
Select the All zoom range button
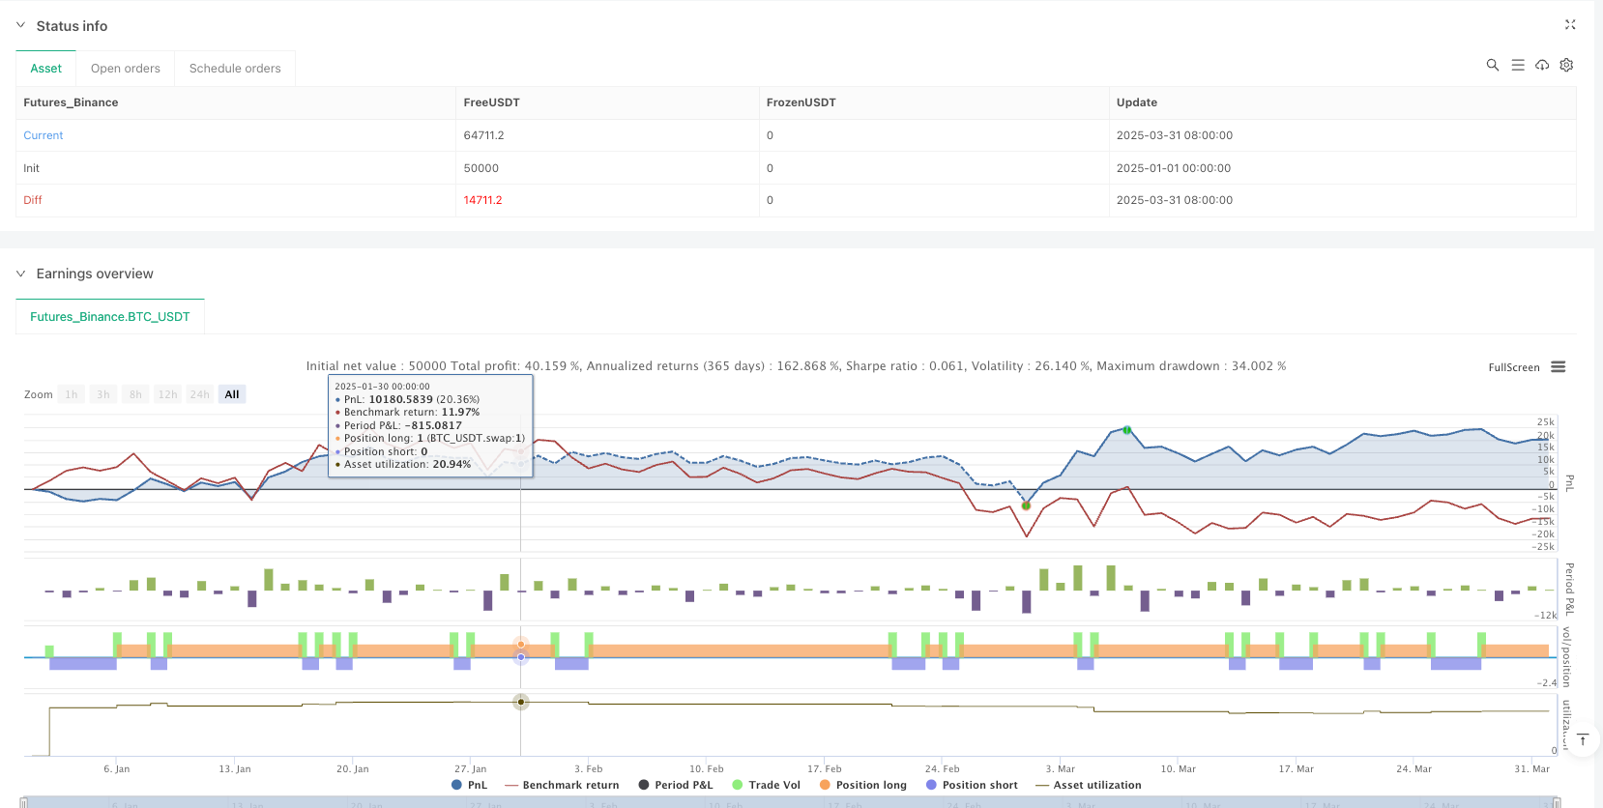click(232, 394)
